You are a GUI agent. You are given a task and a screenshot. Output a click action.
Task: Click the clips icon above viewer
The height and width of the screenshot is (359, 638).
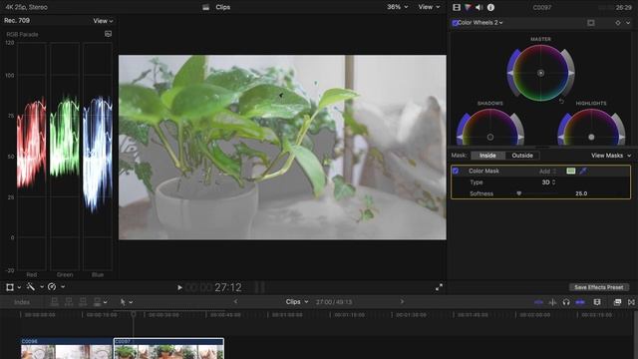click(x=206, y=7)
